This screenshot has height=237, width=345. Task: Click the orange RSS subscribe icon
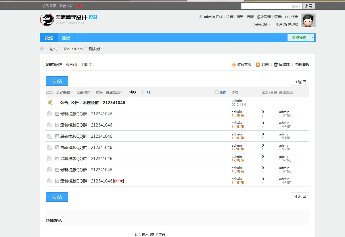(258, 65)
